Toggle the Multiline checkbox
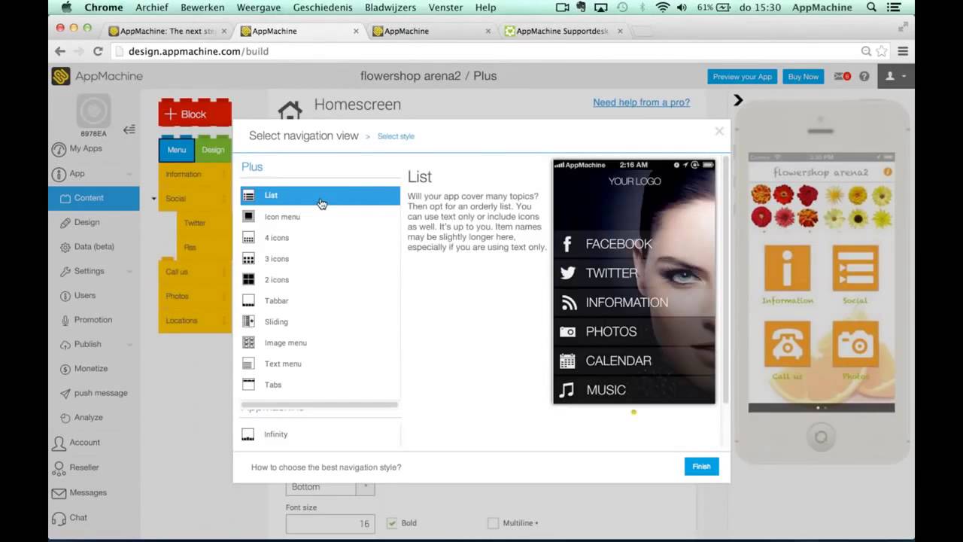This screenshot has height=542, width=963. click(x=493, y=522)
